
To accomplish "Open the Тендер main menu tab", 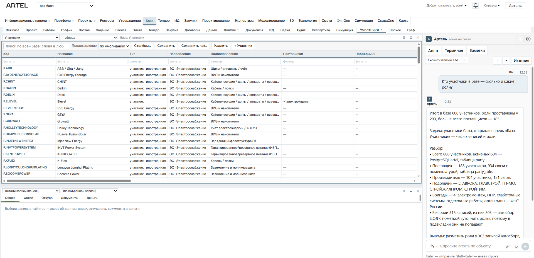I will coord(164,21).
